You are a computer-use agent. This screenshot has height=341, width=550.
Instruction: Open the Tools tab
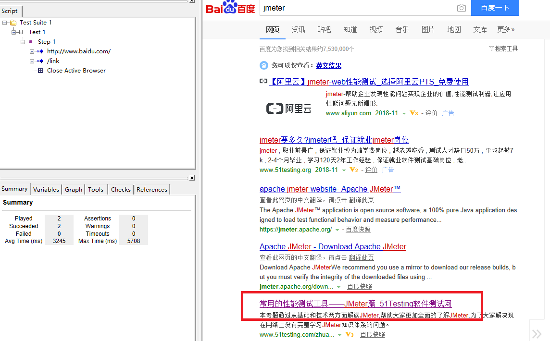[95, 190]
